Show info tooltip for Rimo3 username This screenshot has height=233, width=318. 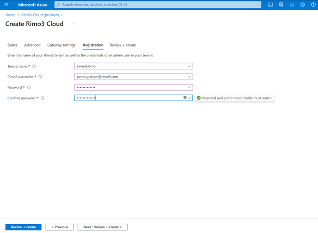(40, 77)
